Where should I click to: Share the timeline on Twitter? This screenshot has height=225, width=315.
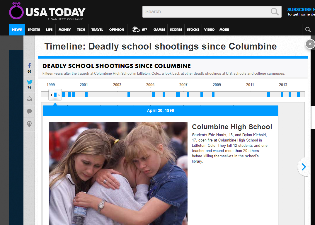pos(29,84)
